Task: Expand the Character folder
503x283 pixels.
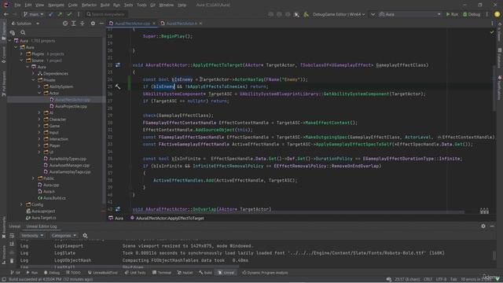Action: pos(39,119)
